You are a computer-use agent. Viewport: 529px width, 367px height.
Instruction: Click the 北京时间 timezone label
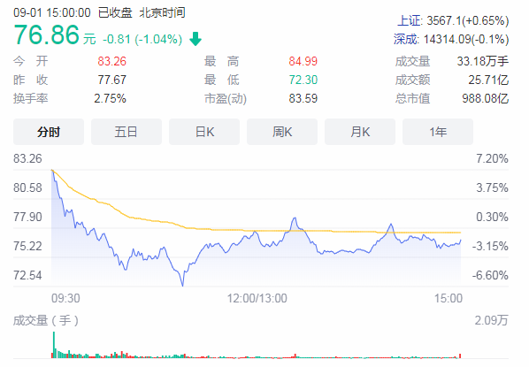pyautogui.click(x=162, y=12)
